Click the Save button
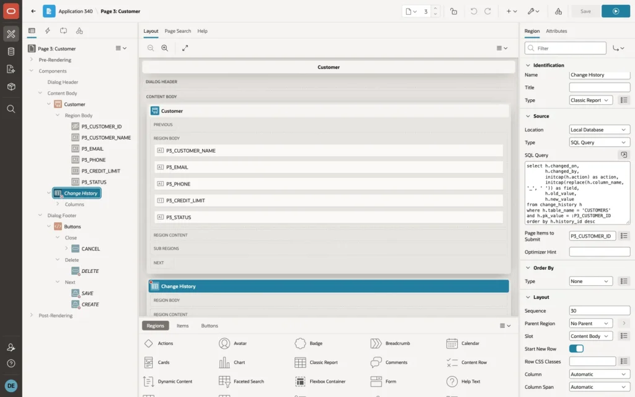 [585, 11]
